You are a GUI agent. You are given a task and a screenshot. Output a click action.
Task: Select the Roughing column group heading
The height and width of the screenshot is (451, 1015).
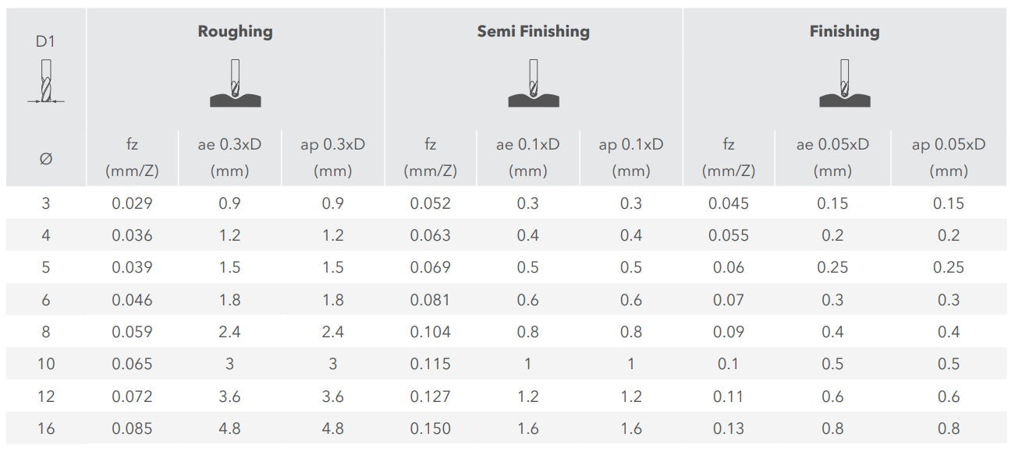coord(235,32)
